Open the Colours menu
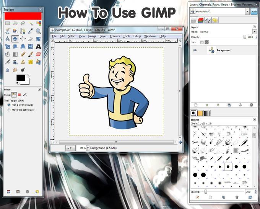This screenshot has width=260, height=209. point(115,36)
